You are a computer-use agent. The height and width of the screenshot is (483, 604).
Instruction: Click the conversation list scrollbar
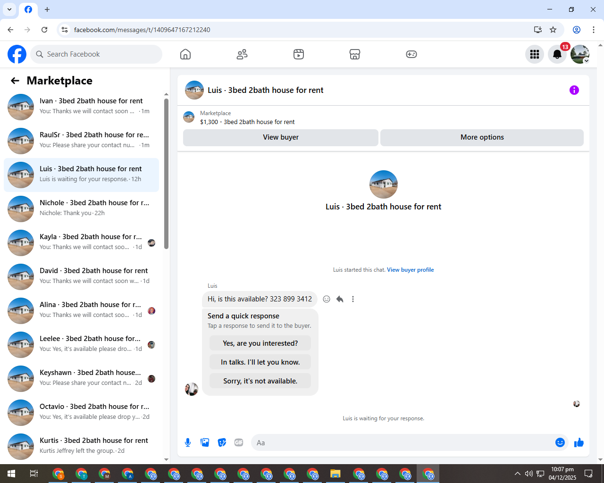166,174
